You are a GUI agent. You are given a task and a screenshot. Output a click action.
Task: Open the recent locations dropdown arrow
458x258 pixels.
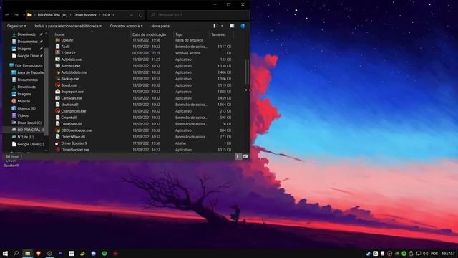[24, 15]
